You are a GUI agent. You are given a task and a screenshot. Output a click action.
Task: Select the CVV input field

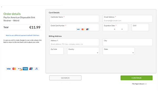pyautogui.click(x=140, y=28)
